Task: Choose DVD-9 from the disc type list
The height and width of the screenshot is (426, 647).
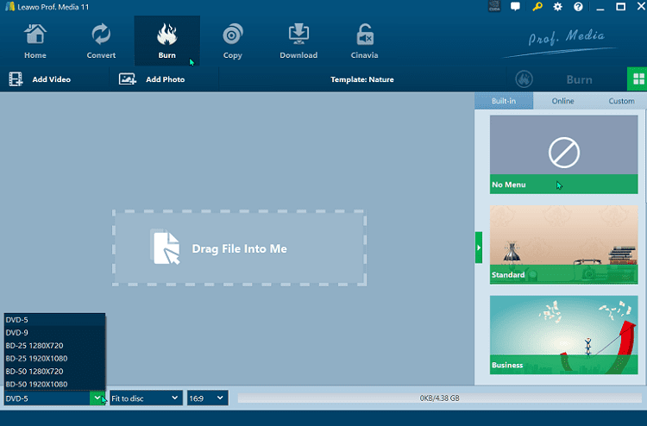Action: (x=54, y=332)
